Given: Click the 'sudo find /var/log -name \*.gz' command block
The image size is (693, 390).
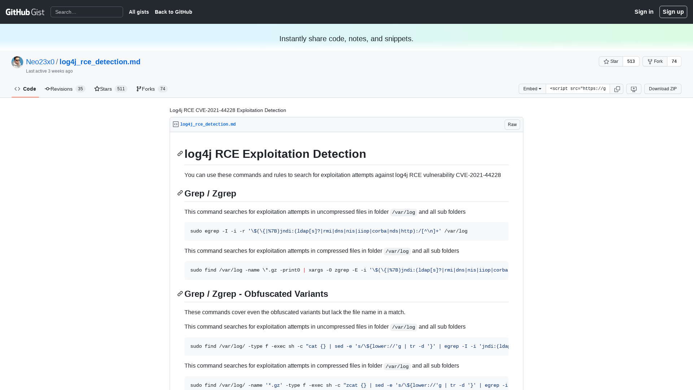Looking at the screenshot, I should tap(346, 270).
